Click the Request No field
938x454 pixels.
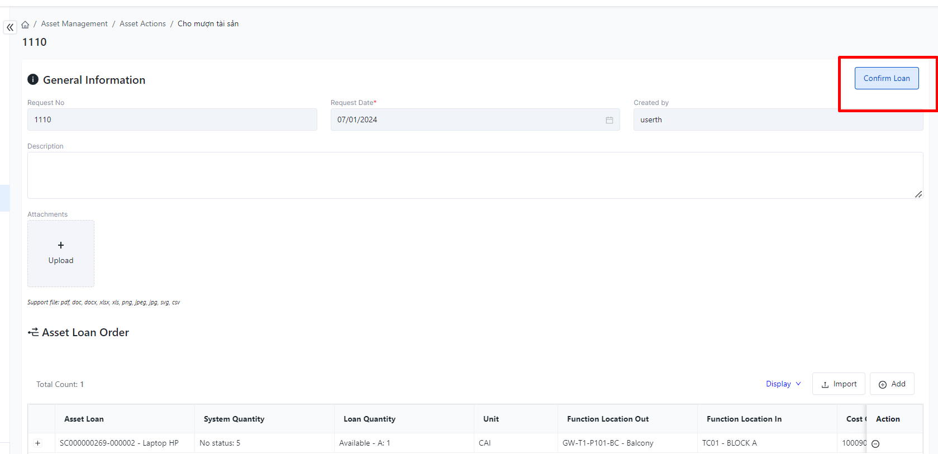coord(172,120)
